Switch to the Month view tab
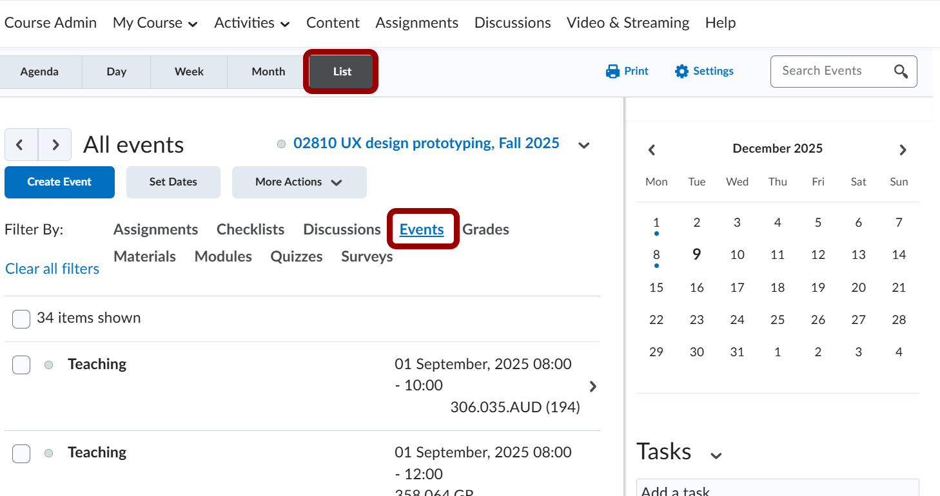This screenshot has height=496, width=940. point(268,72)
